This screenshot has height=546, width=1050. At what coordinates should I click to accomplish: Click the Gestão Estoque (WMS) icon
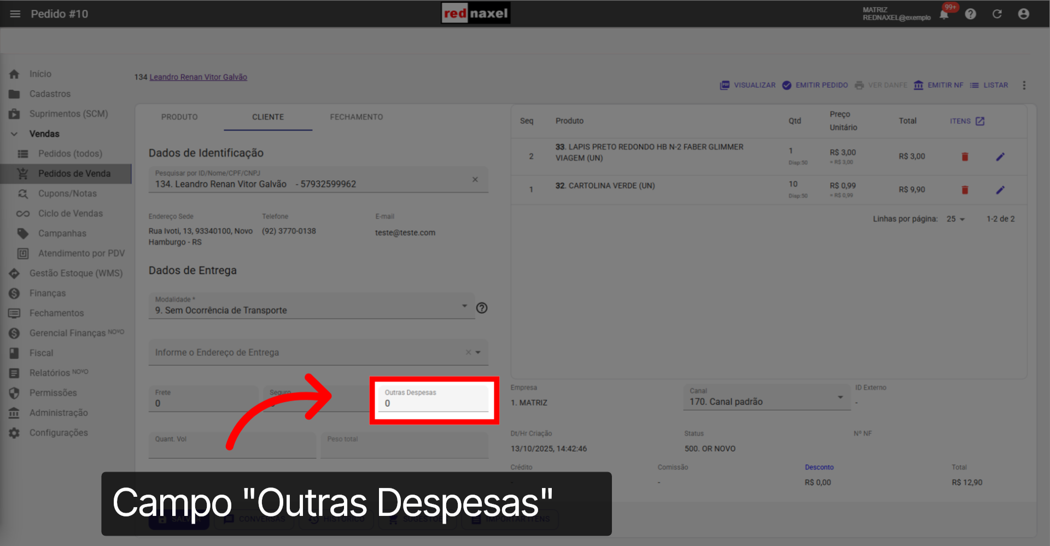pos(14,273)
